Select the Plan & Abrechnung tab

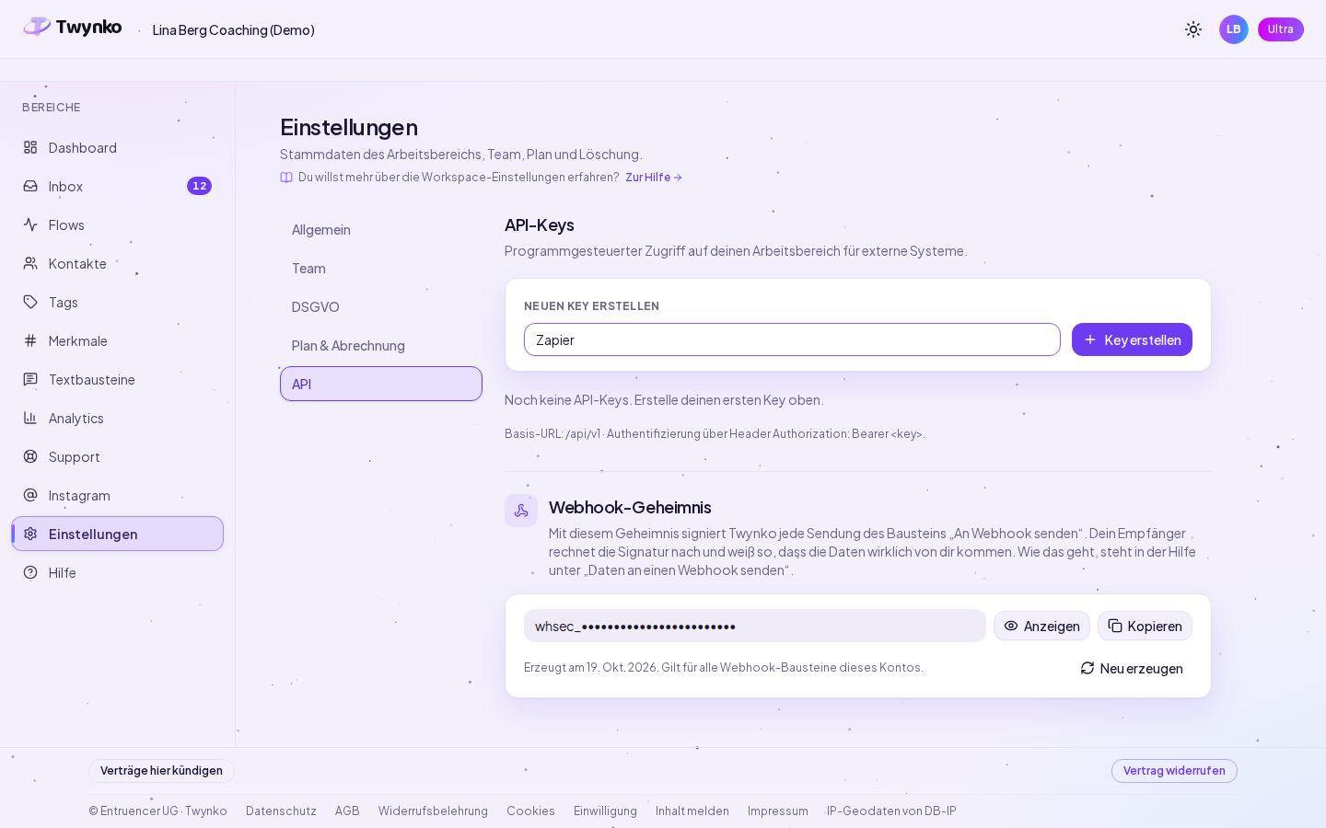point(381,345)
